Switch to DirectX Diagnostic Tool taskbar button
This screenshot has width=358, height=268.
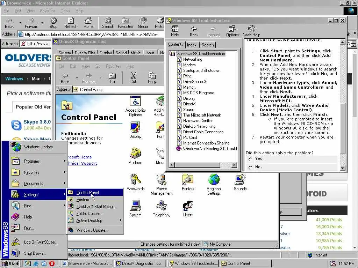coord(140,263)
